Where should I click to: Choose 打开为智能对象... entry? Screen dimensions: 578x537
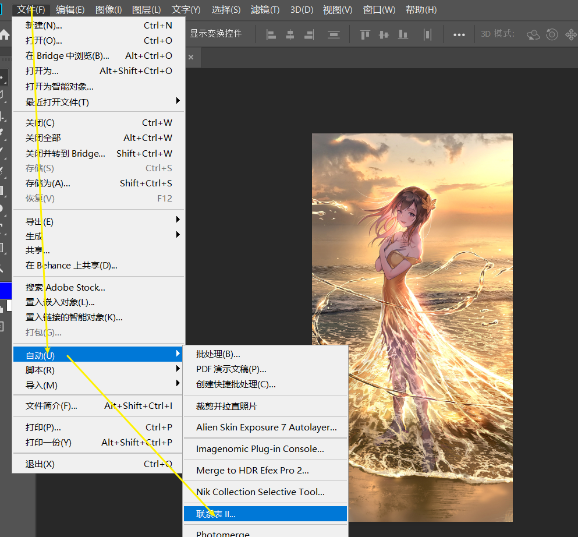point(98,86)
